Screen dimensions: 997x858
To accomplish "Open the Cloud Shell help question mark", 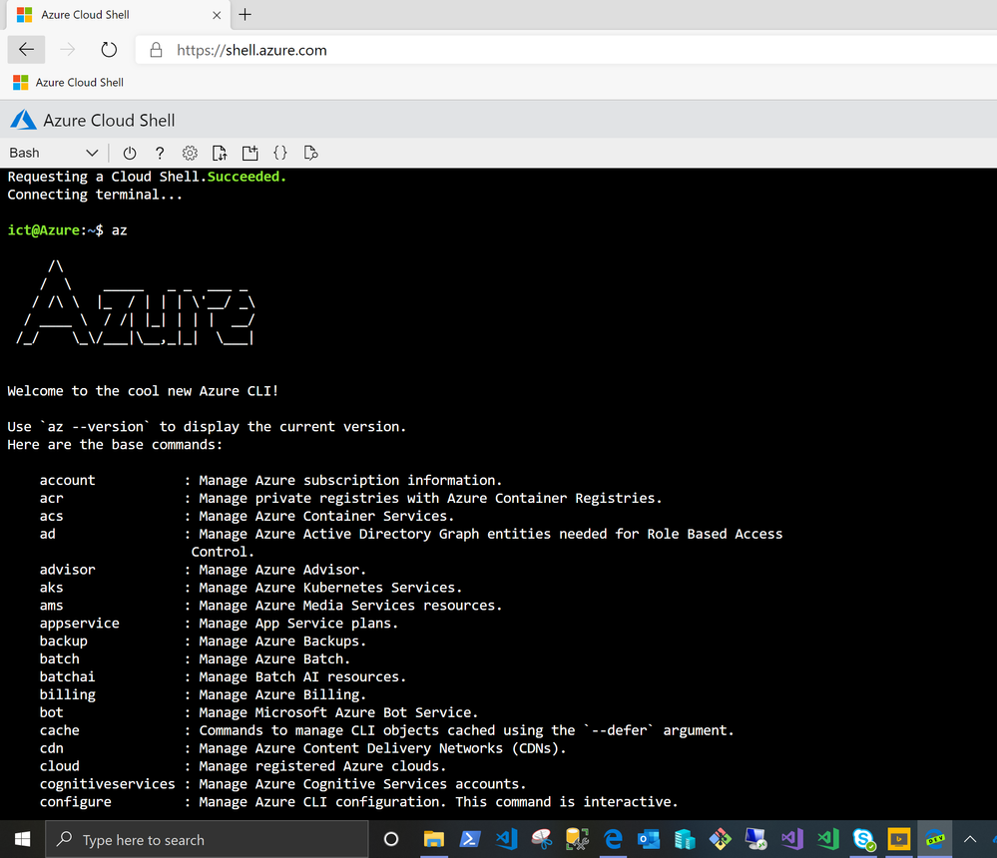I will click(160, 154).
